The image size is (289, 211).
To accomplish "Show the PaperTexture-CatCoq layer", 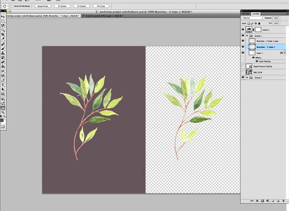I will pos(243,66).
